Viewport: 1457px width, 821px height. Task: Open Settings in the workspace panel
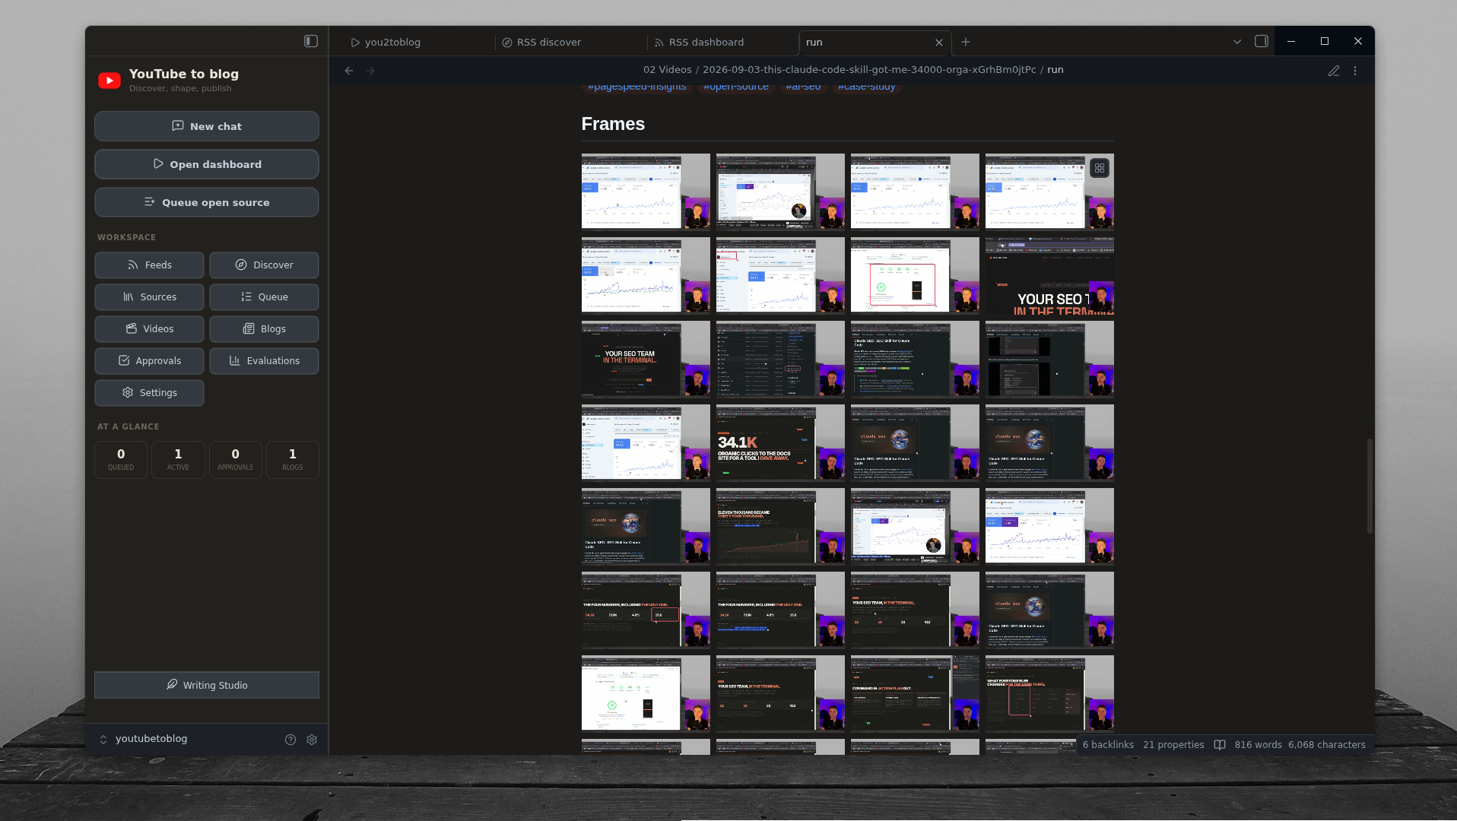[149, 393]
